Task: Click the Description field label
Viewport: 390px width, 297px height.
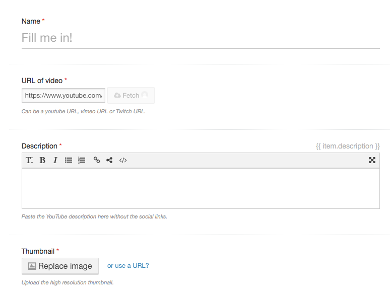Action: (39, 146)
